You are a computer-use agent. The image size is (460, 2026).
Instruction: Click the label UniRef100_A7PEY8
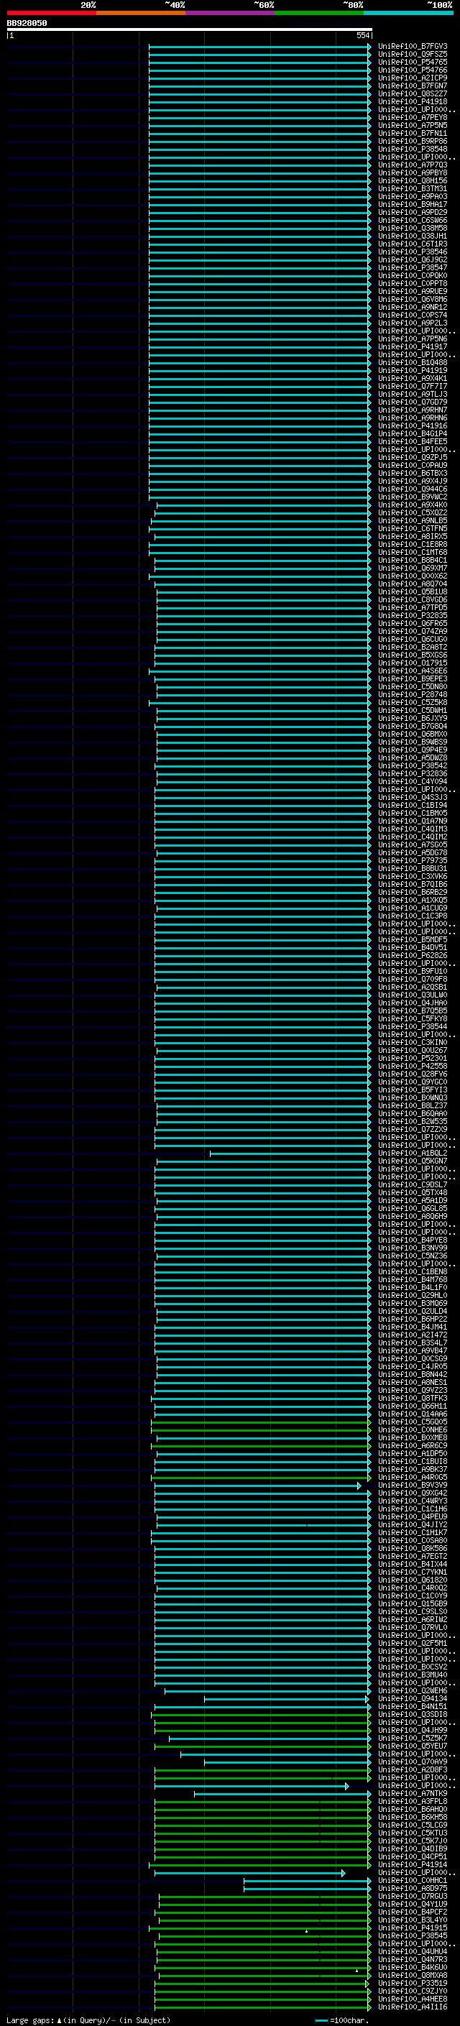coord(412,117)
